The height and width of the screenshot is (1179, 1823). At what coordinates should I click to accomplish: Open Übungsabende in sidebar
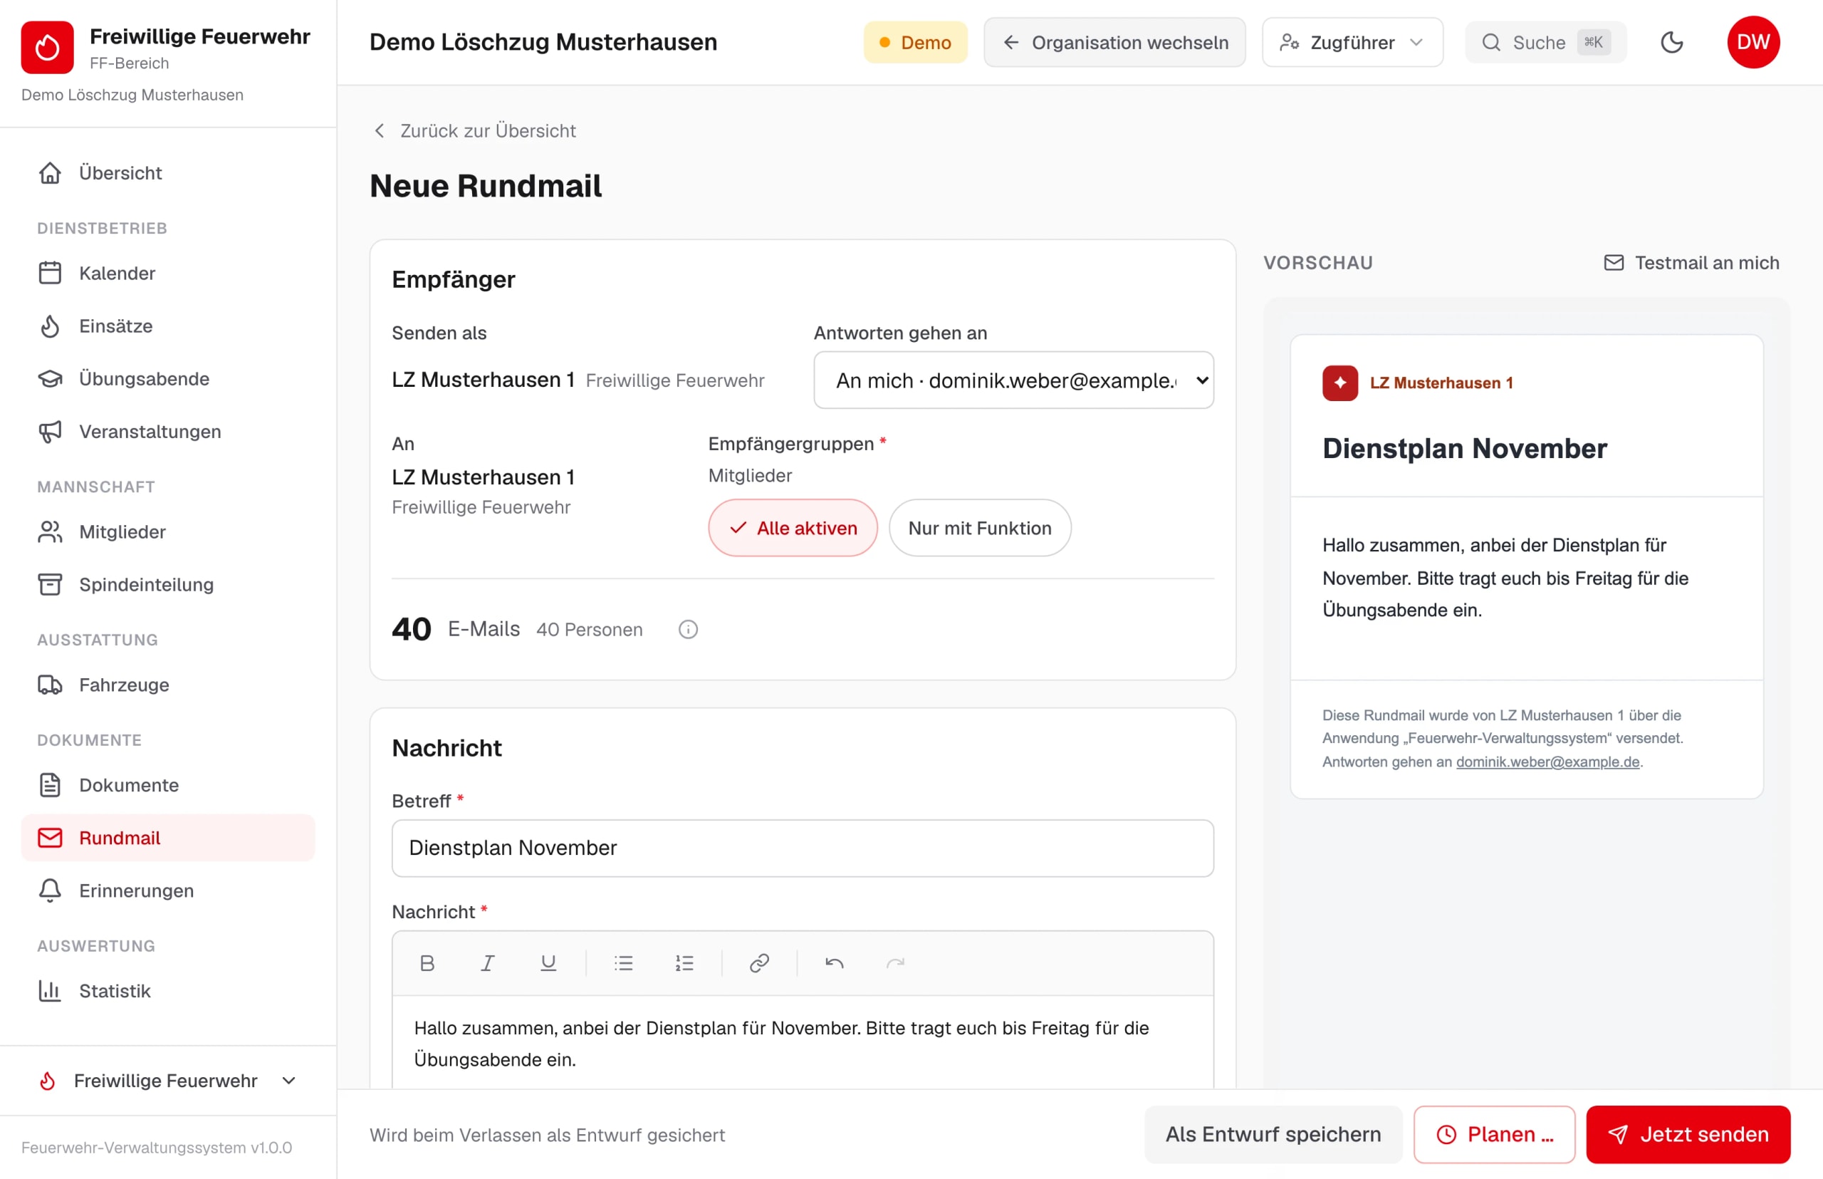pyautogui.click(x=167, y=379)
